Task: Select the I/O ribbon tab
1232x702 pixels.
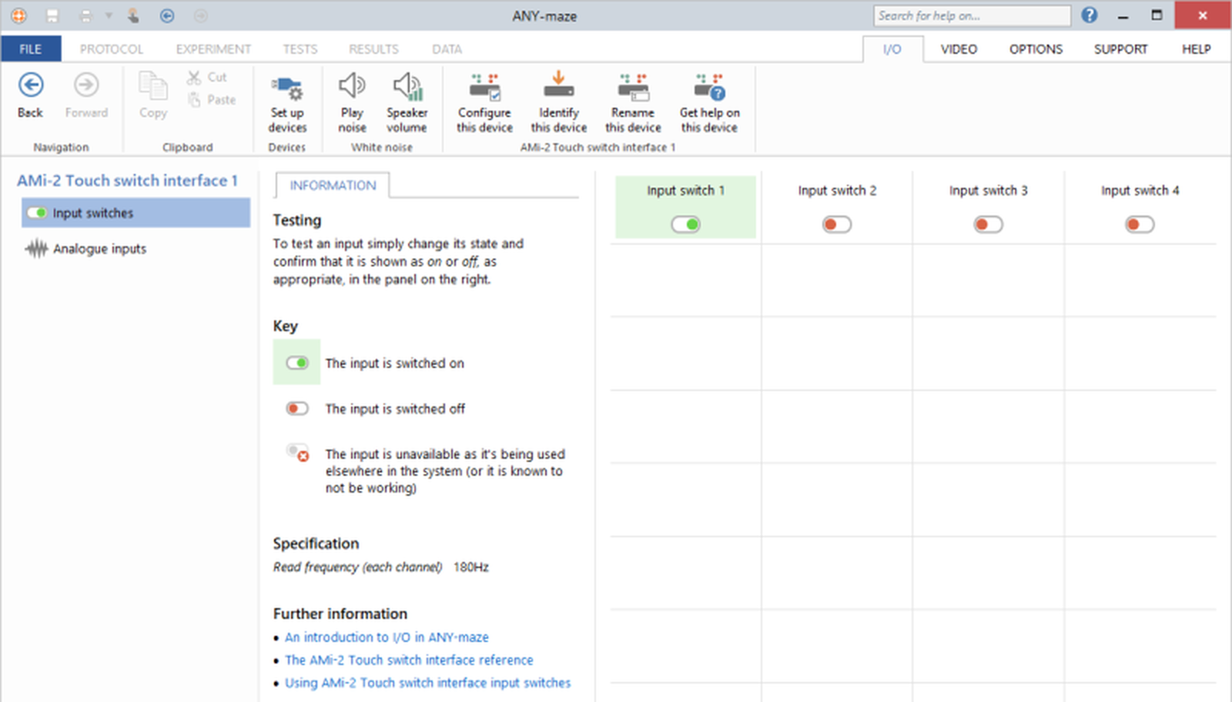Action: coord(892,48)
